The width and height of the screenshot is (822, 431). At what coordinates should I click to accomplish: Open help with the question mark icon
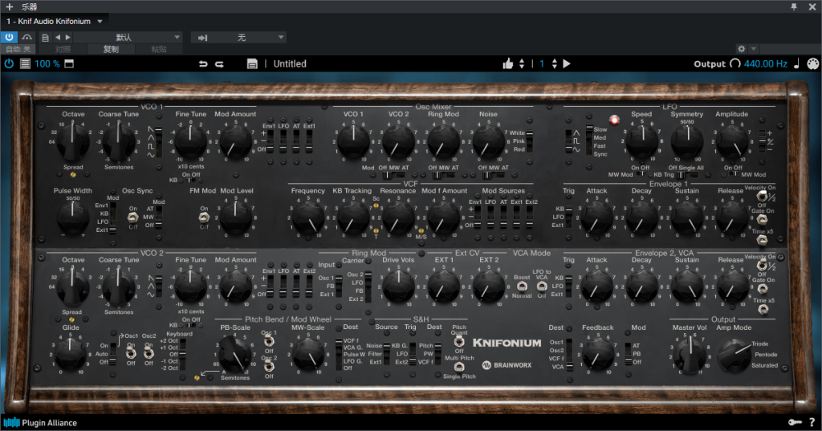(x=812, y=422)
